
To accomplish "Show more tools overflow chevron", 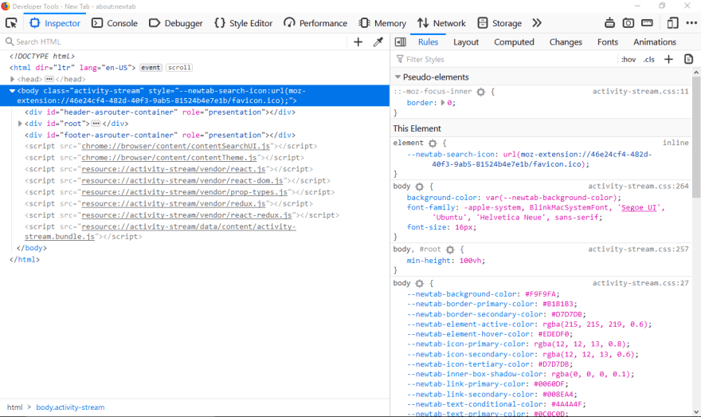I will tap(537, 23).
